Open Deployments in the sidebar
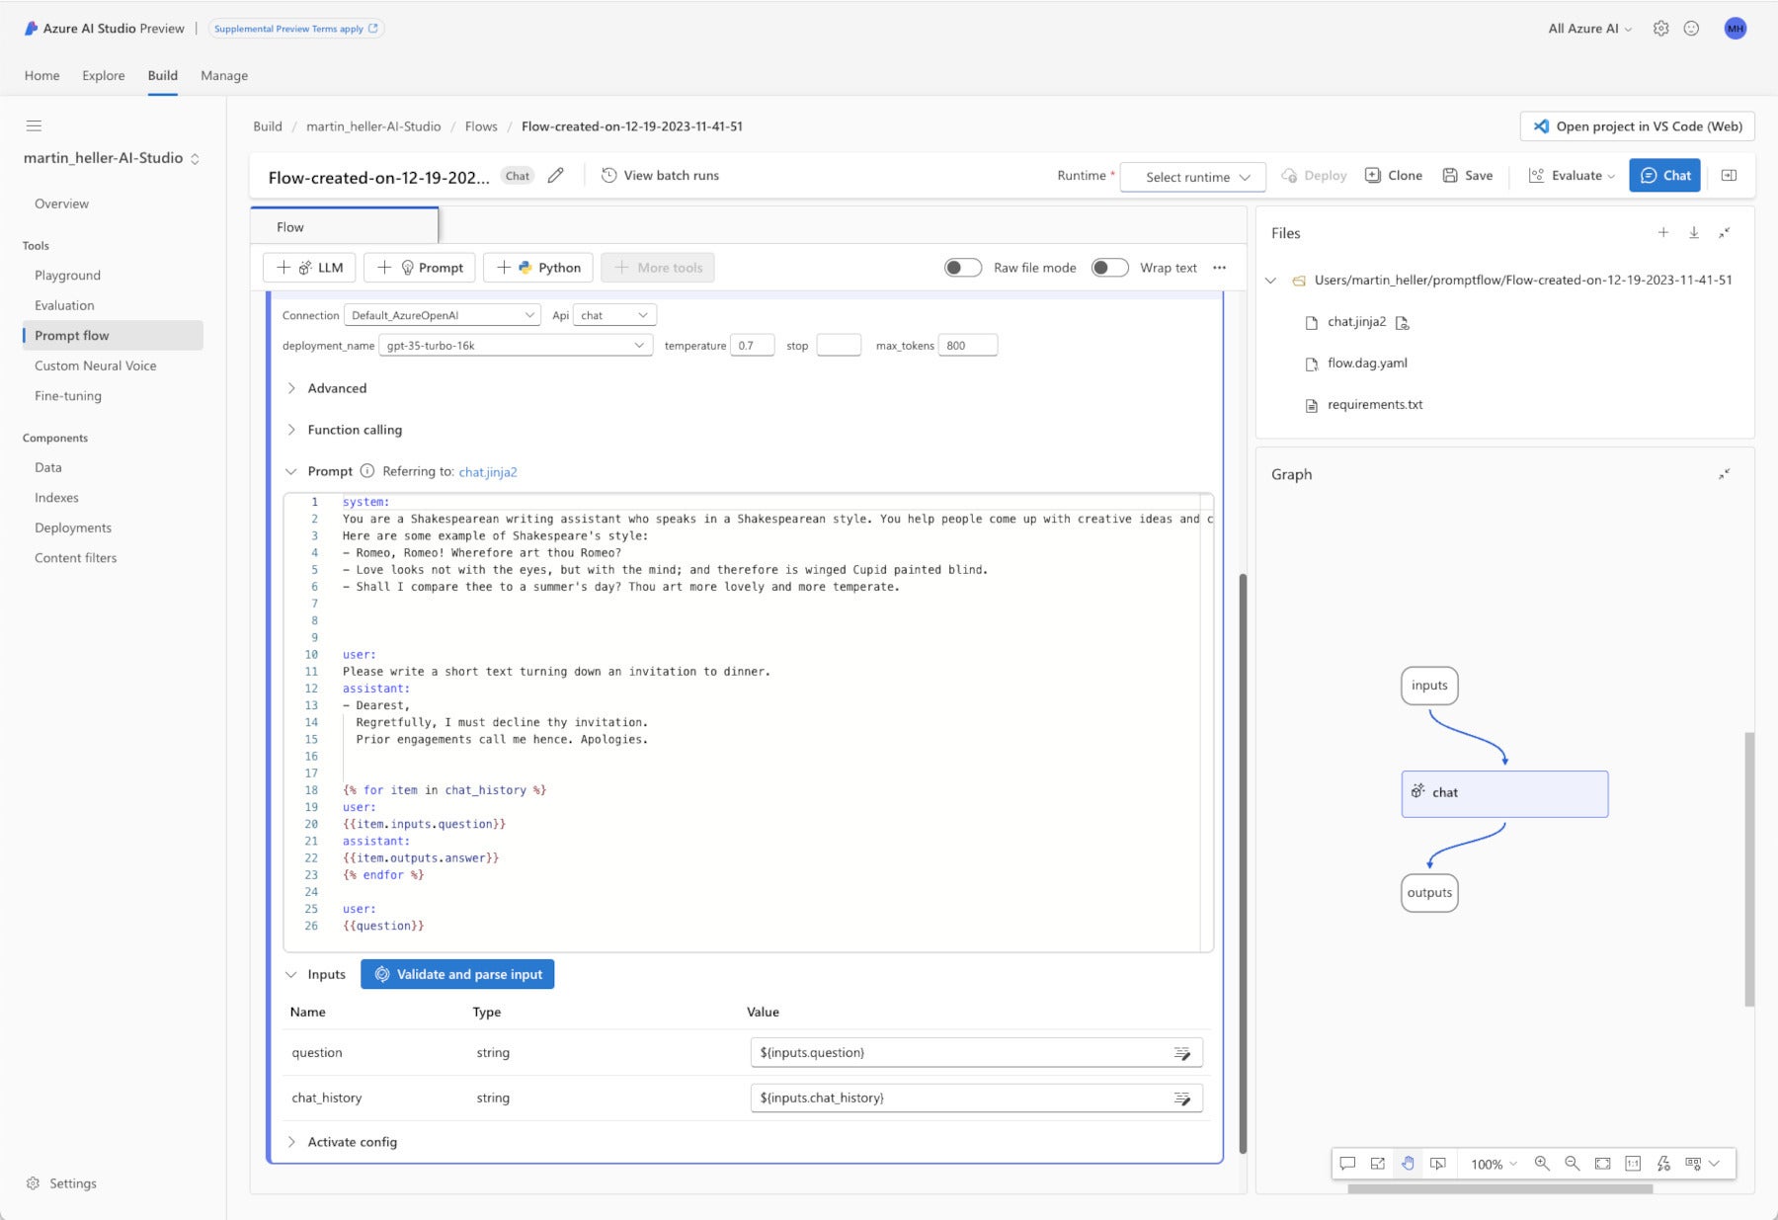Image resolution: width=1778 pixels, height=1220 pixels. (x=72, y=529)
